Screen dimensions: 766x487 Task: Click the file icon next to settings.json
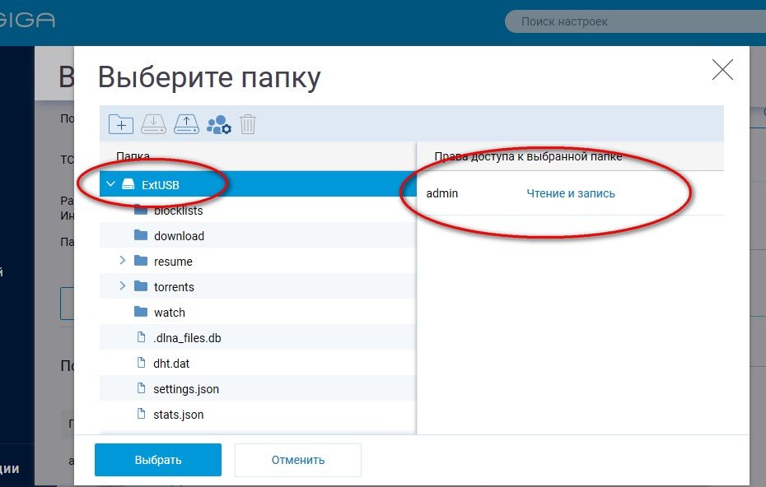pos(141,388)
